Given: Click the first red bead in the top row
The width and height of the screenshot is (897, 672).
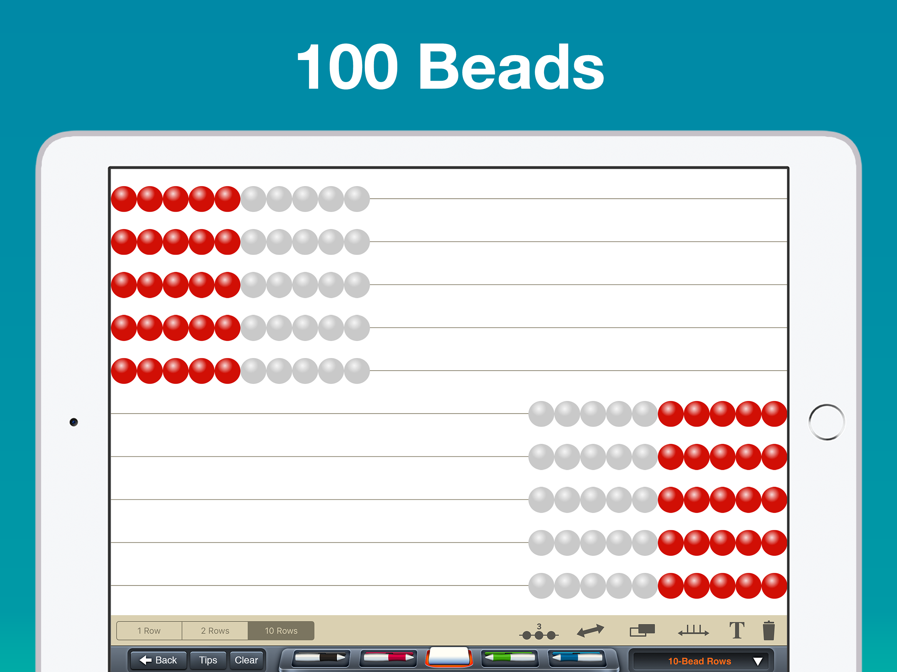Looking at the screenshot, I should (124, 199).
